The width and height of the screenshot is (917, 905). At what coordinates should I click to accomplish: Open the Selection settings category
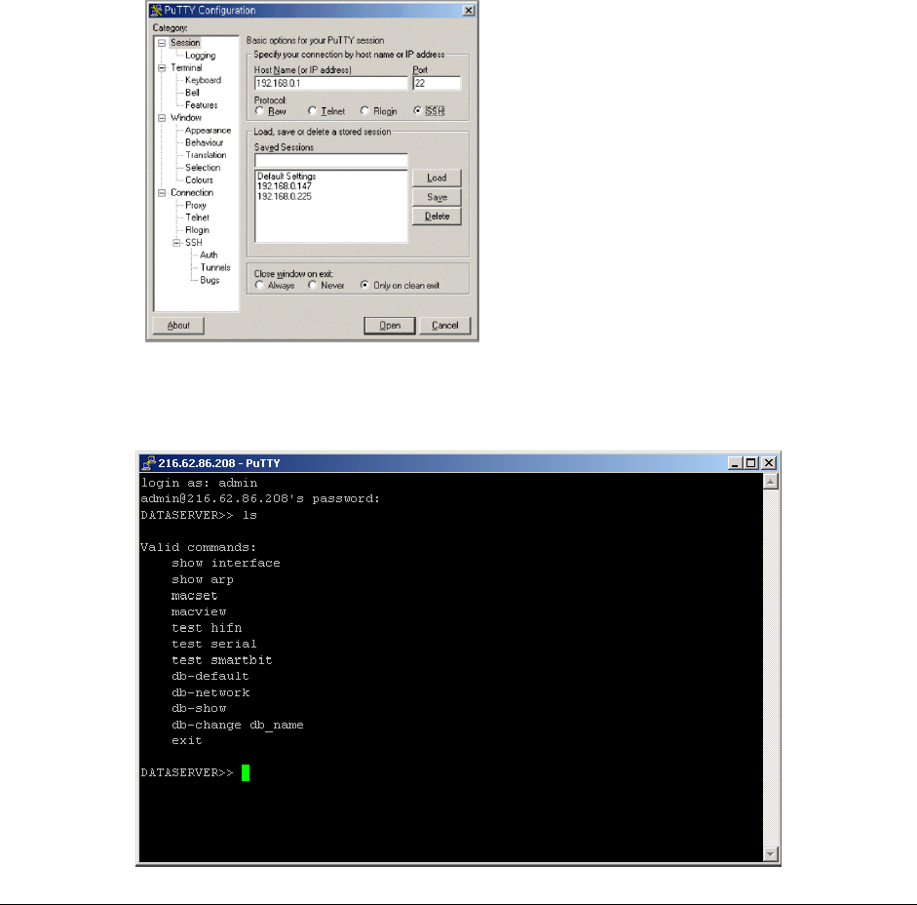click(203, 168)
